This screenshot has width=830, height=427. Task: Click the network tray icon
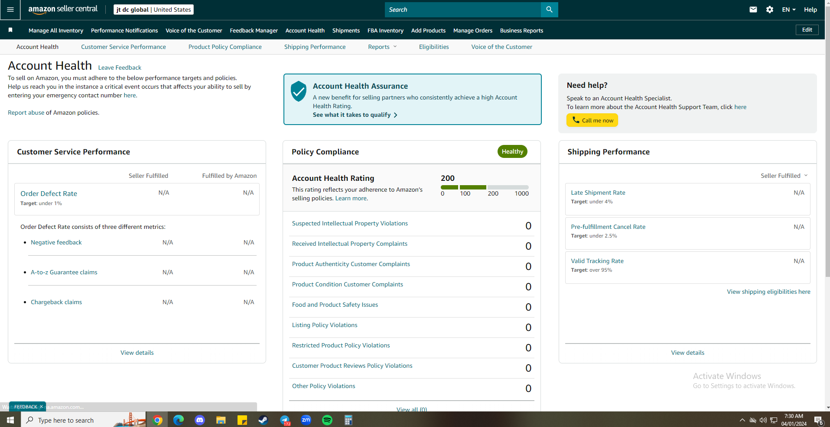click(x=774, y=420)
